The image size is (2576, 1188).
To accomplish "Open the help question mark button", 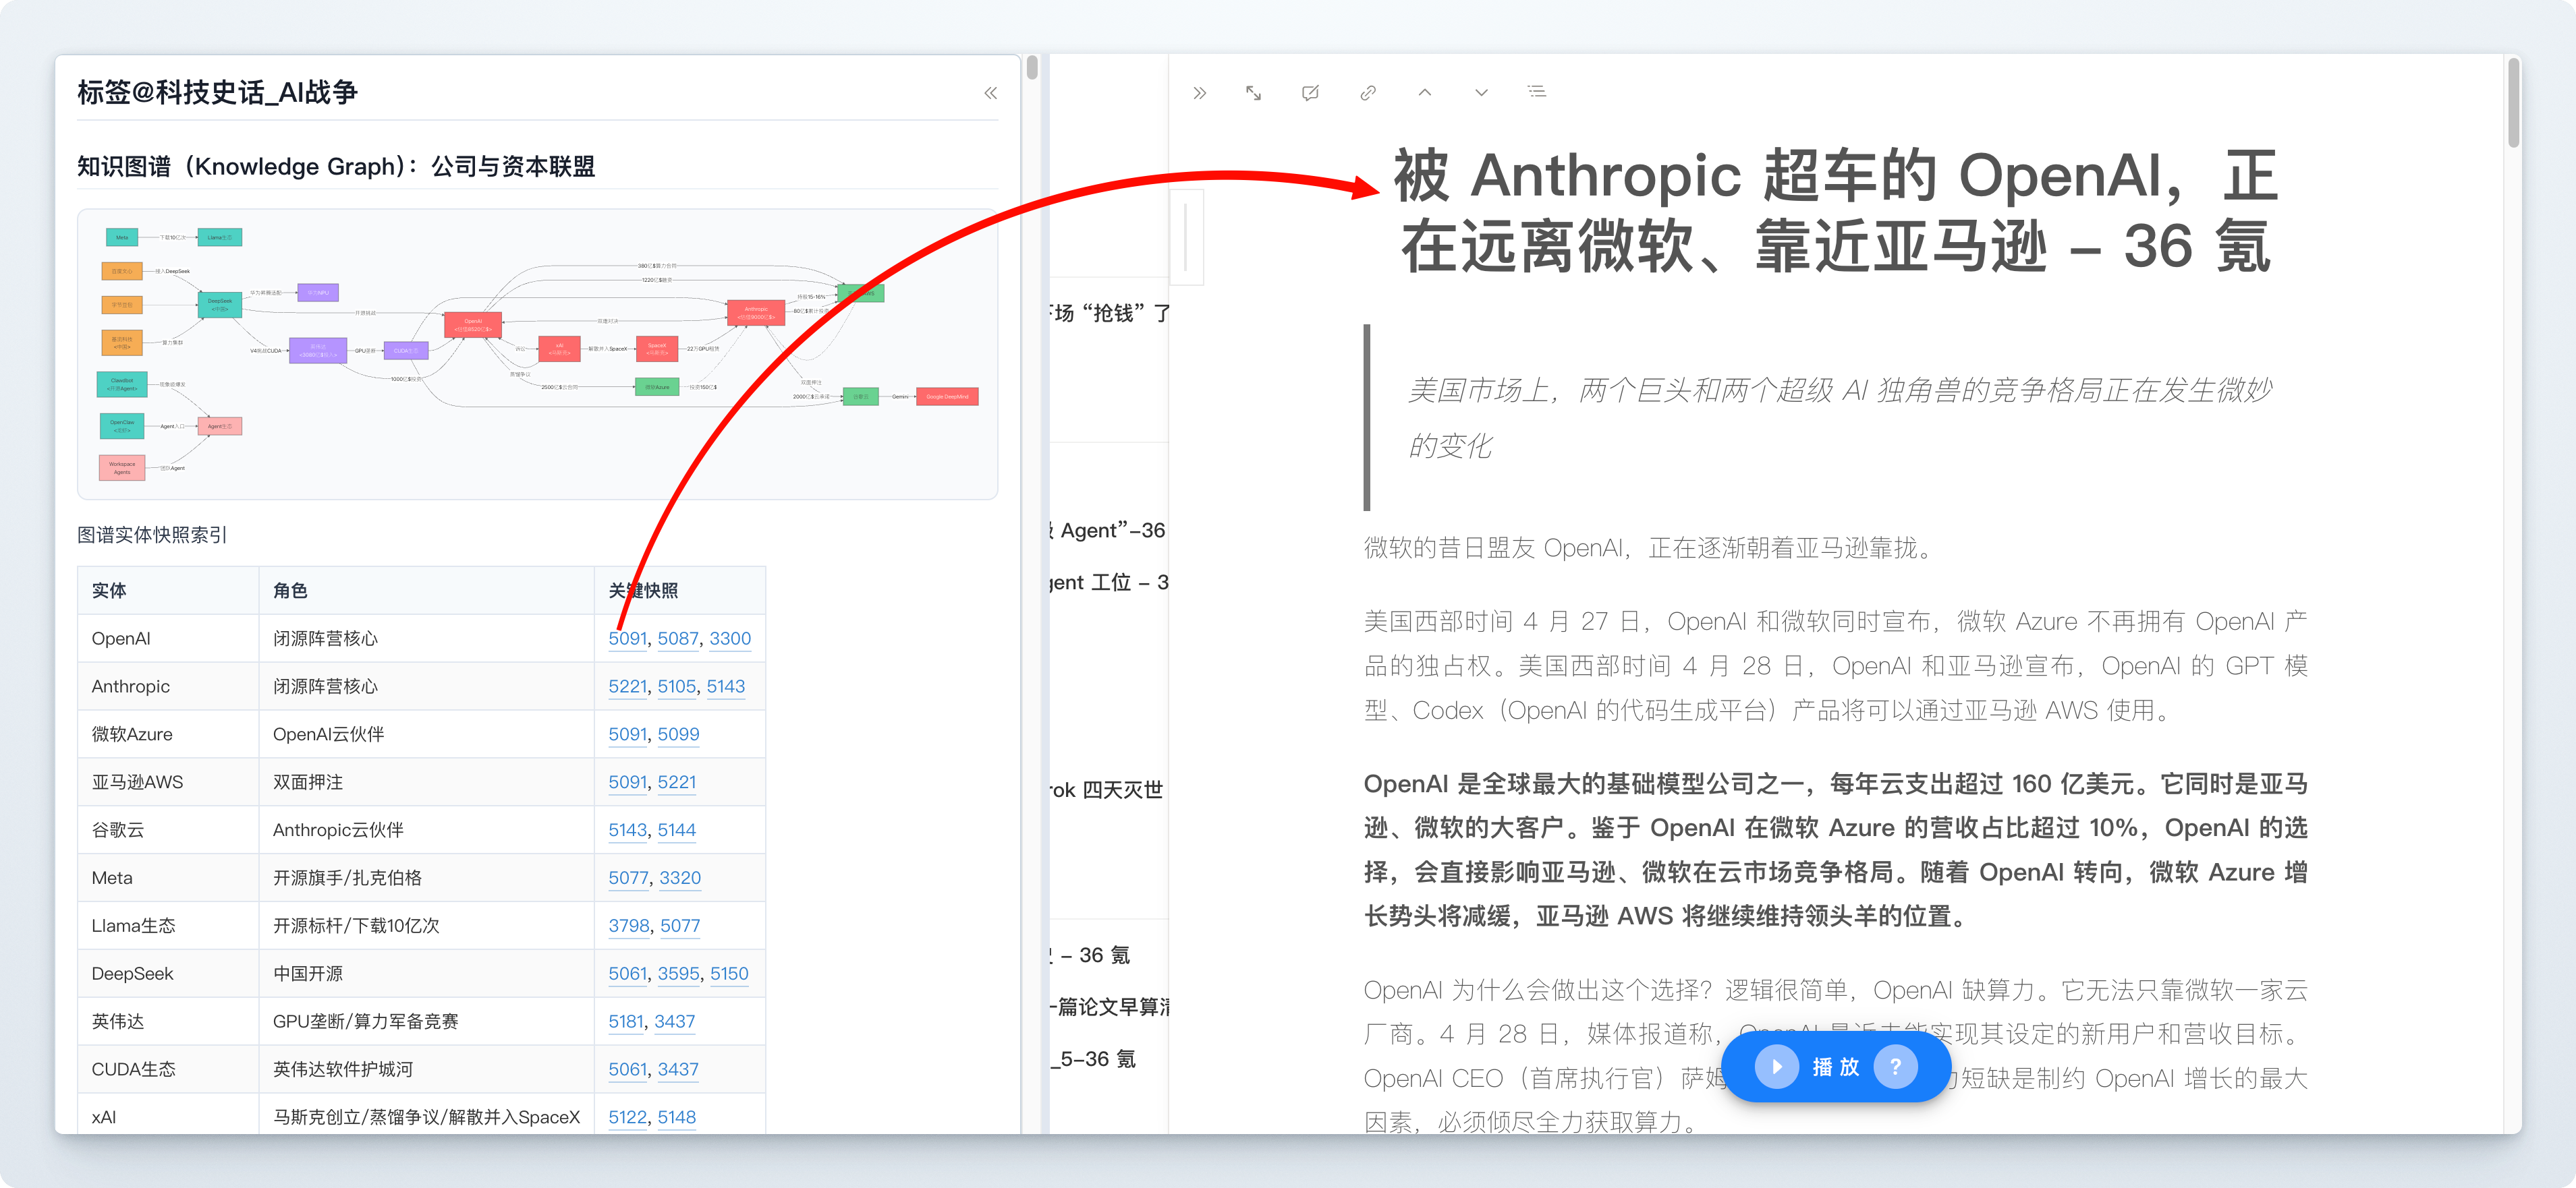I will (x=1895, y=1066).
